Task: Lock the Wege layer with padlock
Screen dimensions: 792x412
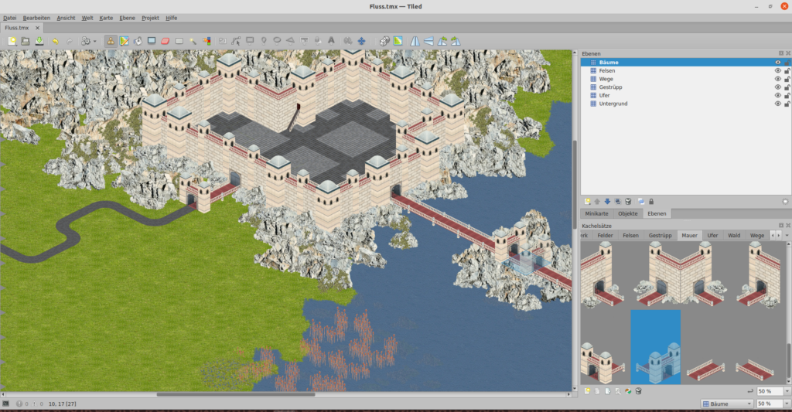Action: (x=787, y=79)
